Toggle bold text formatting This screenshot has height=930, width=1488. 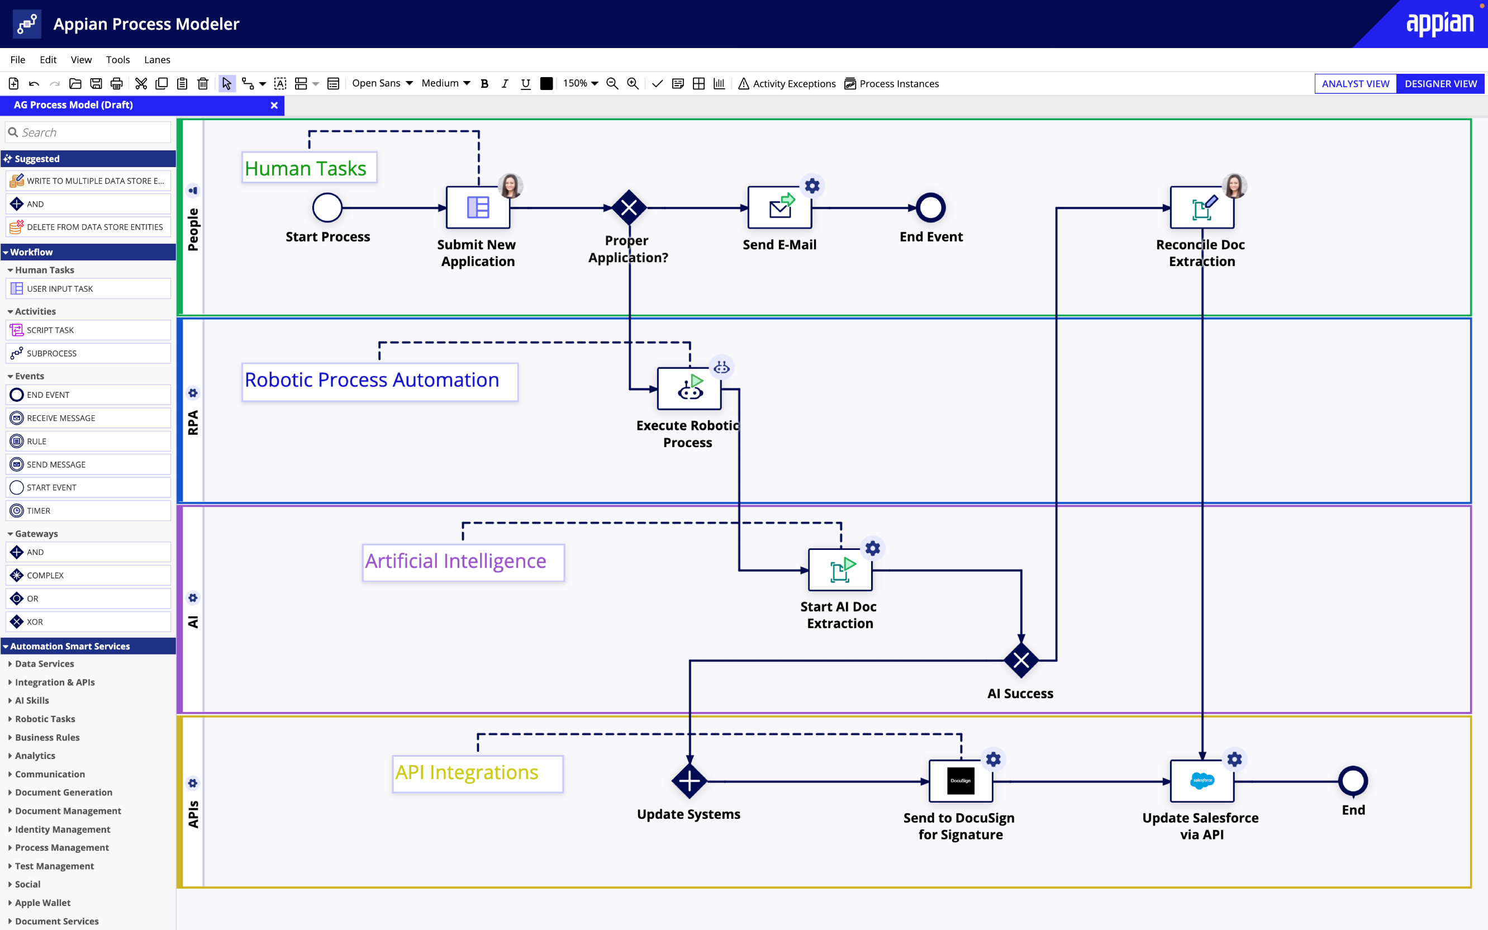point(484,83)
